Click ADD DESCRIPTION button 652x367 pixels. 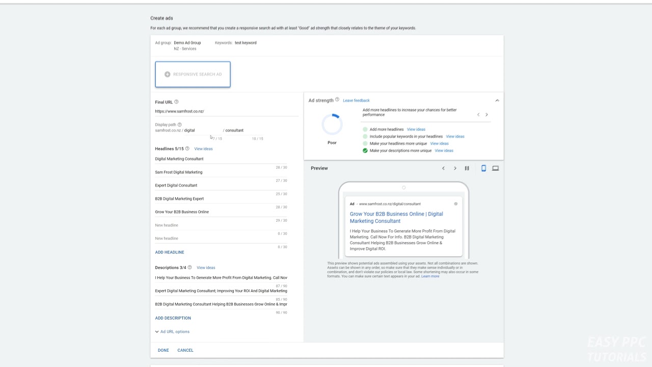pos(173,318)
